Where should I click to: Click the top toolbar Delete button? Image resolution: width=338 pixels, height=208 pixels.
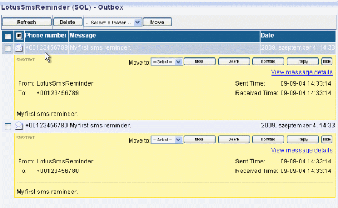click(68, 22)
